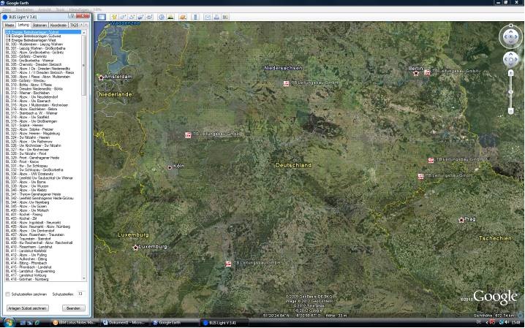
Task: Open the Google Earth taskbar button
Action: [174, 323]
